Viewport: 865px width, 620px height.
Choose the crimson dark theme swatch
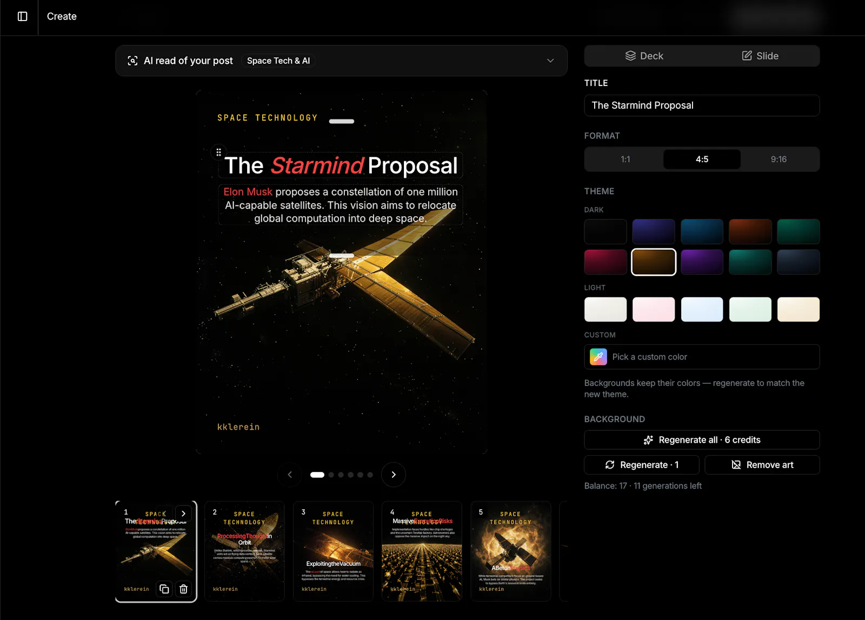pos(605,262)
